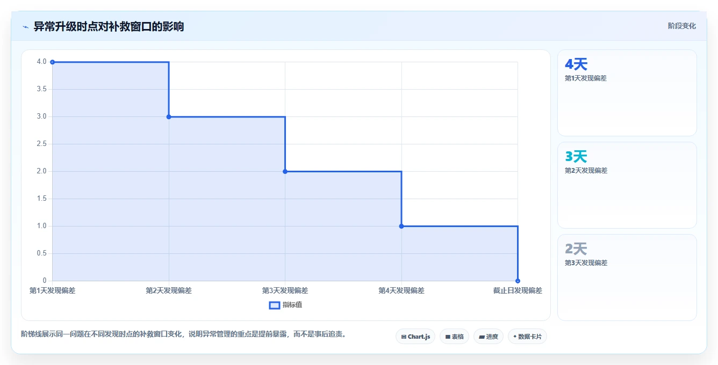Click 第3天发现偏差 caption in side card
The height and width of the screenshot is (365, 718).
[x=586, y=263]
